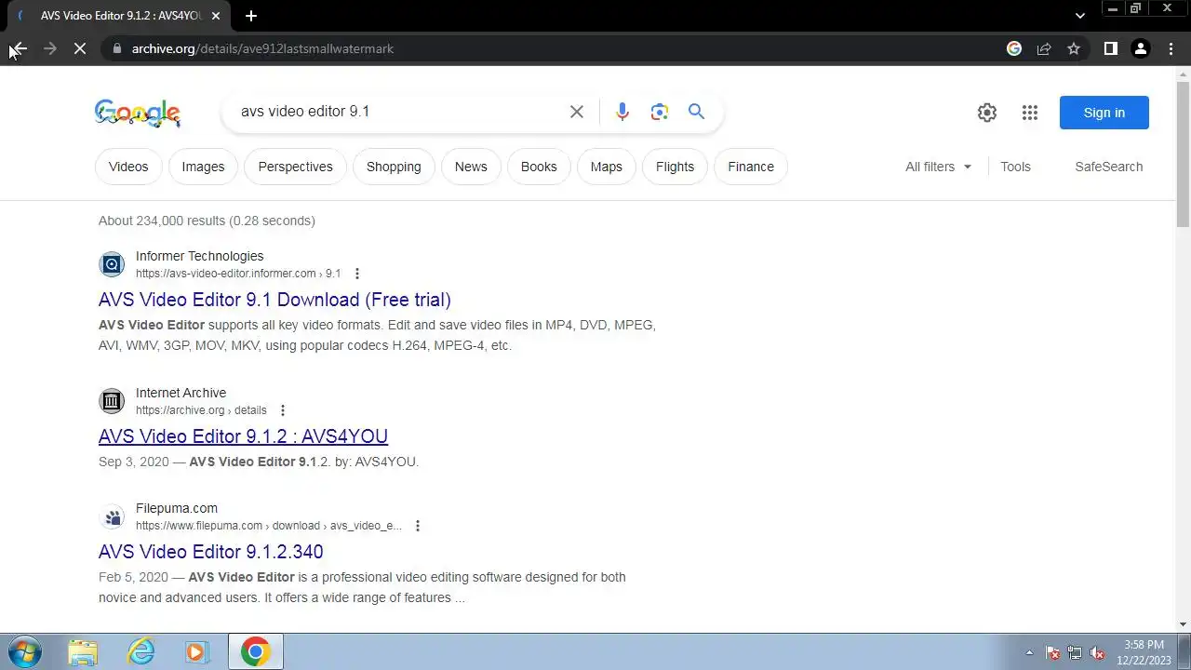Open more options for Internet Archive result
1191x670 pixels.
(x=283, y=410)
